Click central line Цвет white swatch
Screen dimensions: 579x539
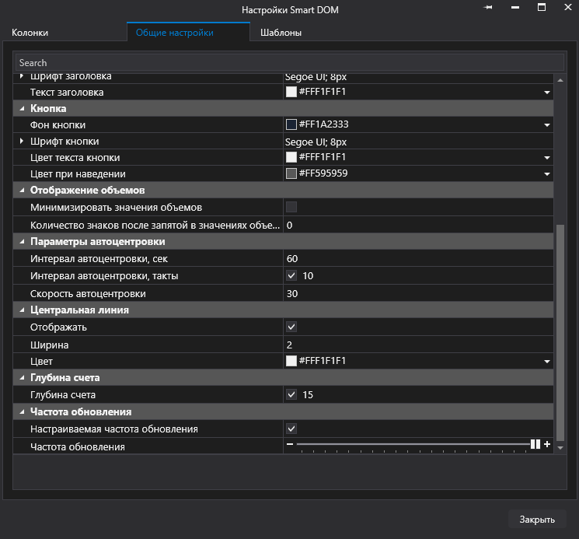291,361
